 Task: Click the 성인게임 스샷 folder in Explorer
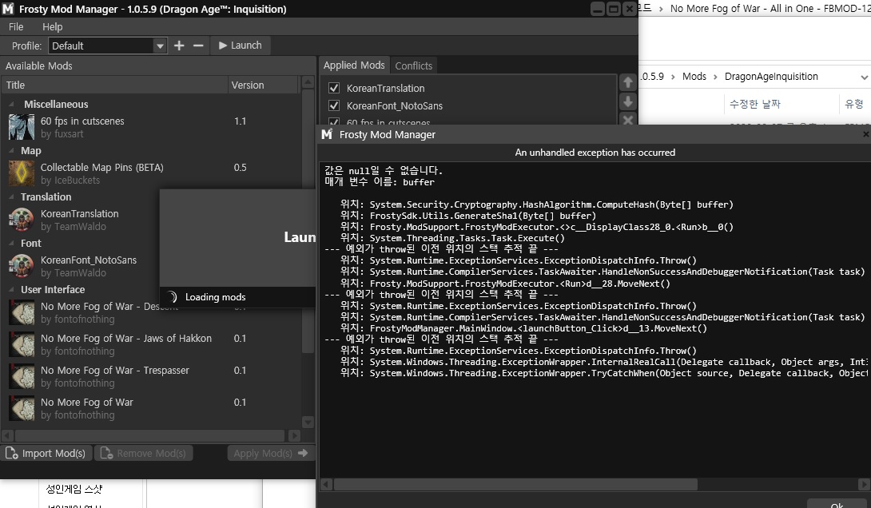pyautogui.click(x=74, y=489)
